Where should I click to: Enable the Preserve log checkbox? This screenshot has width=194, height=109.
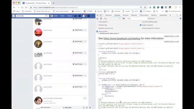pyautogui.click(x=97, y=25)
